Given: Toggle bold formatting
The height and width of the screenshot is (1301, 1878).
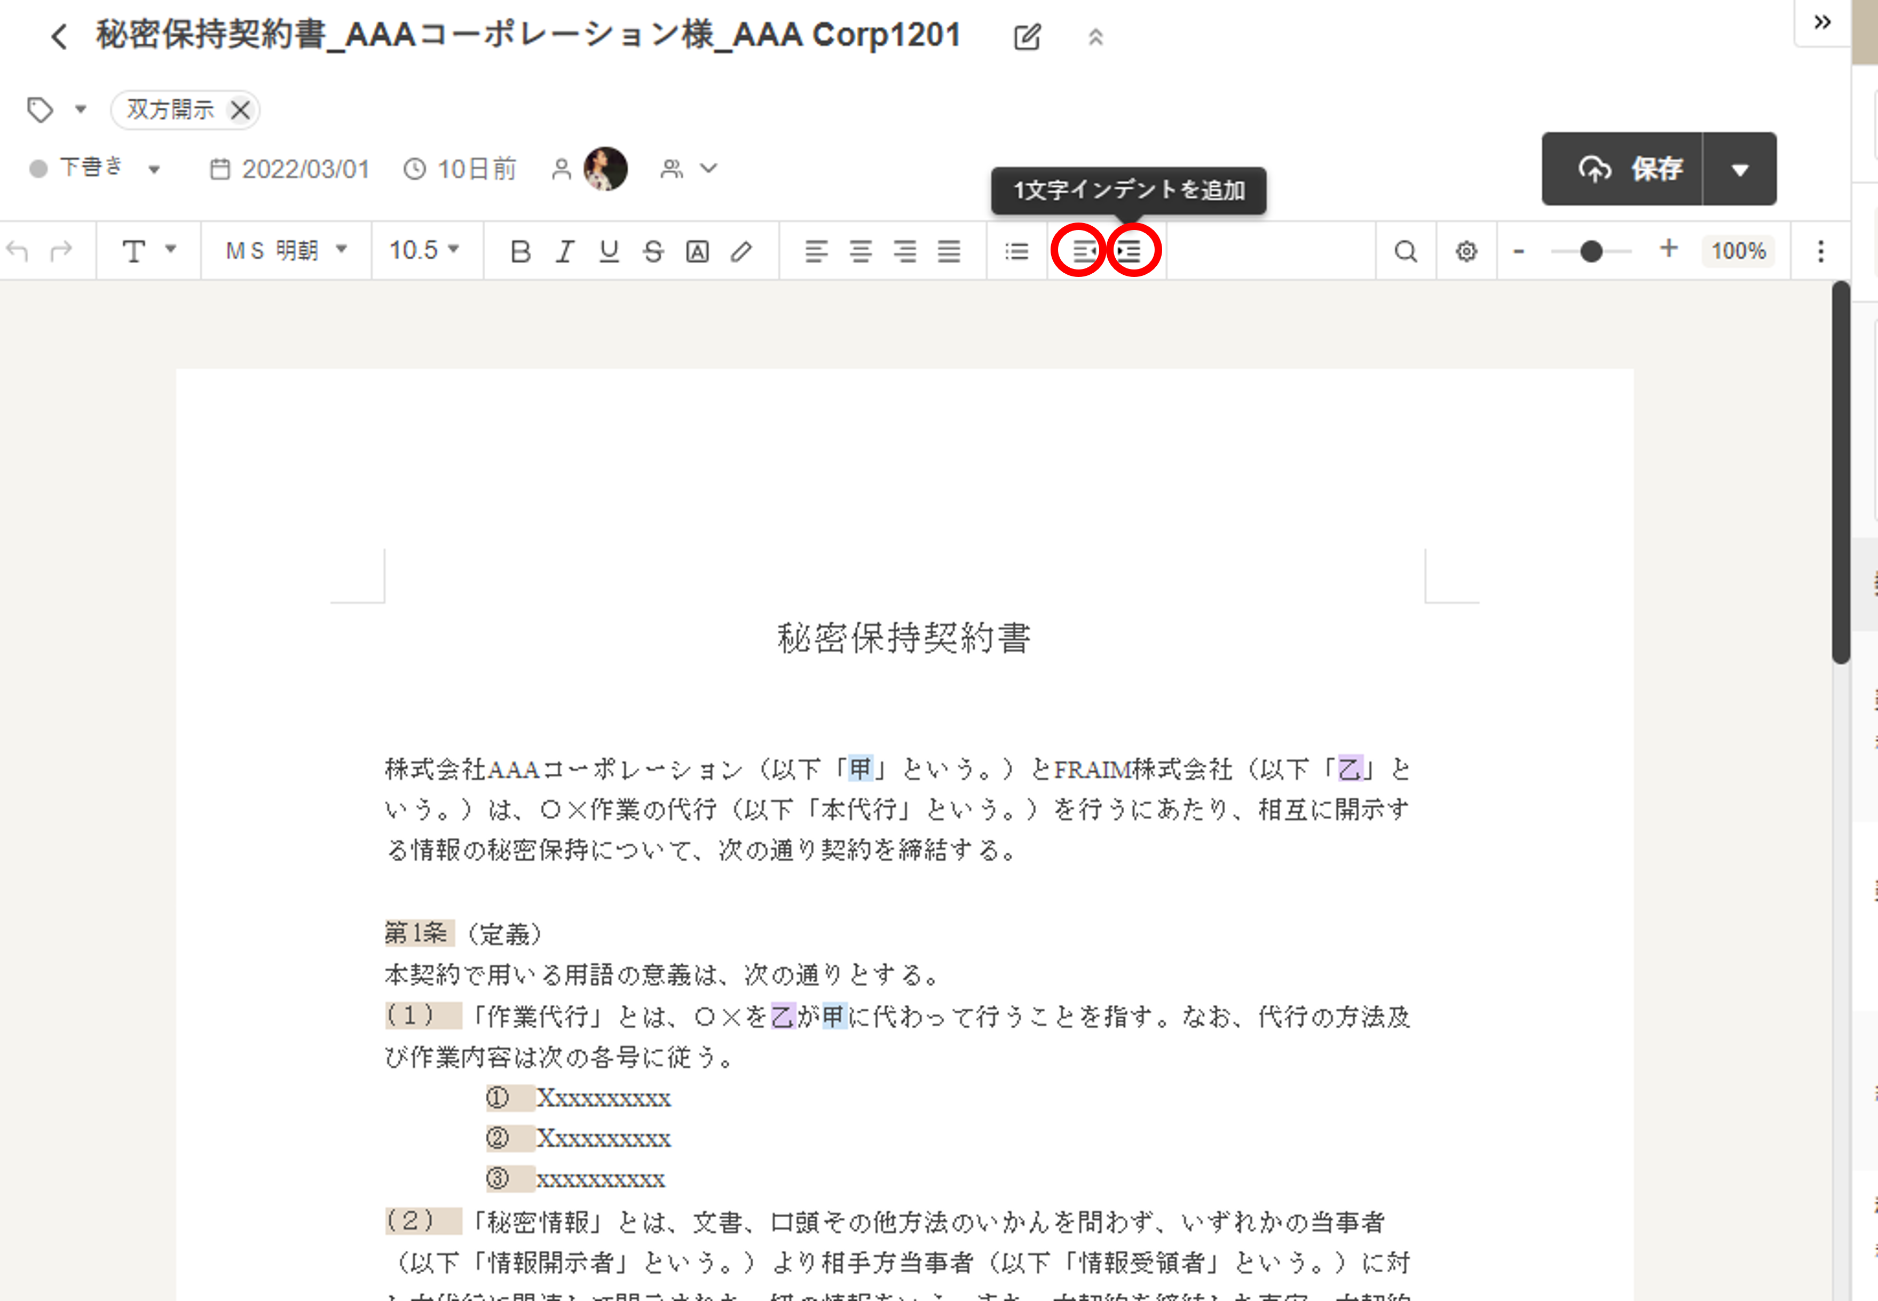Looking at the screenshot, I should point(520,251).
